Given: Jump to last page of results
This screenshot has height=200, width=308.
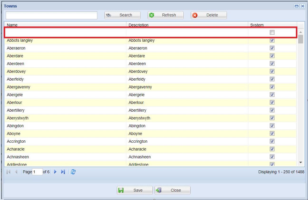Looking at the screenshot, I should pos(63,172).
